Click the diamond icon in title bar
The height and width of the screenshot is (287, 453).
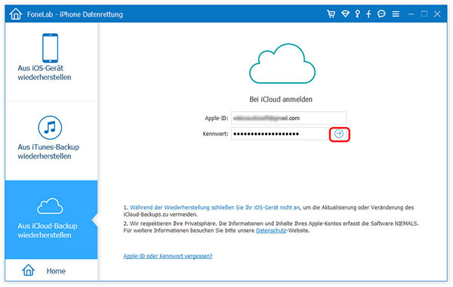coord(345,14)
